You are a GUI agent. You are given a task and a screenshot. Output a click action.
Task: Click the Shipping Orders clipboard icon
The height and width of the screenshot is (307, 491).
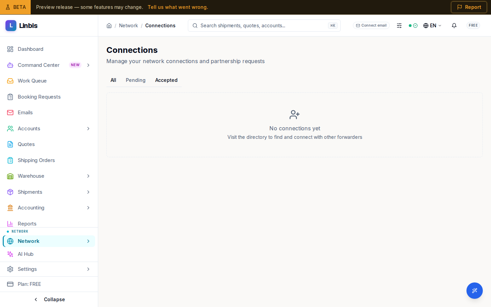(10, 160)
